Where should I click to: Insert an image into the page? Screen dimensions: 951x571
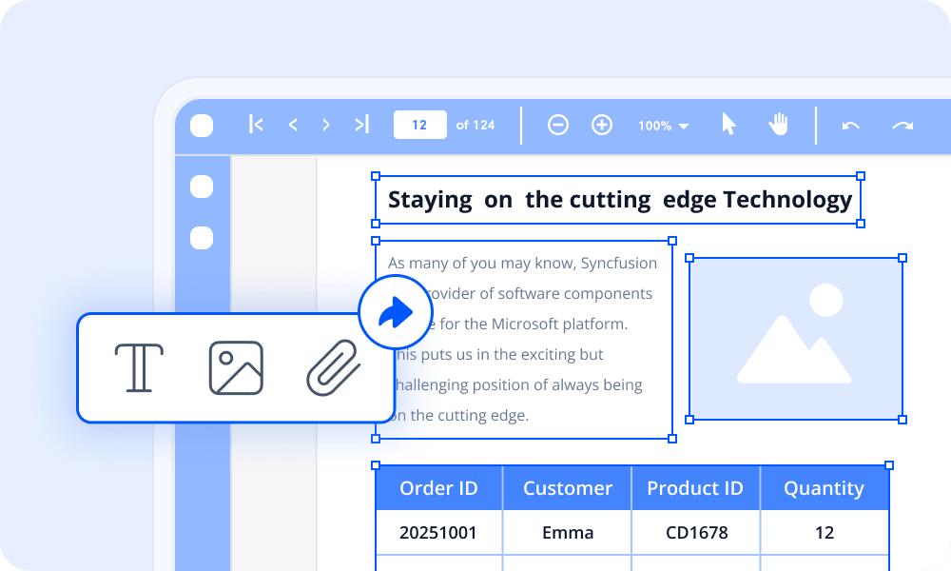235,368
